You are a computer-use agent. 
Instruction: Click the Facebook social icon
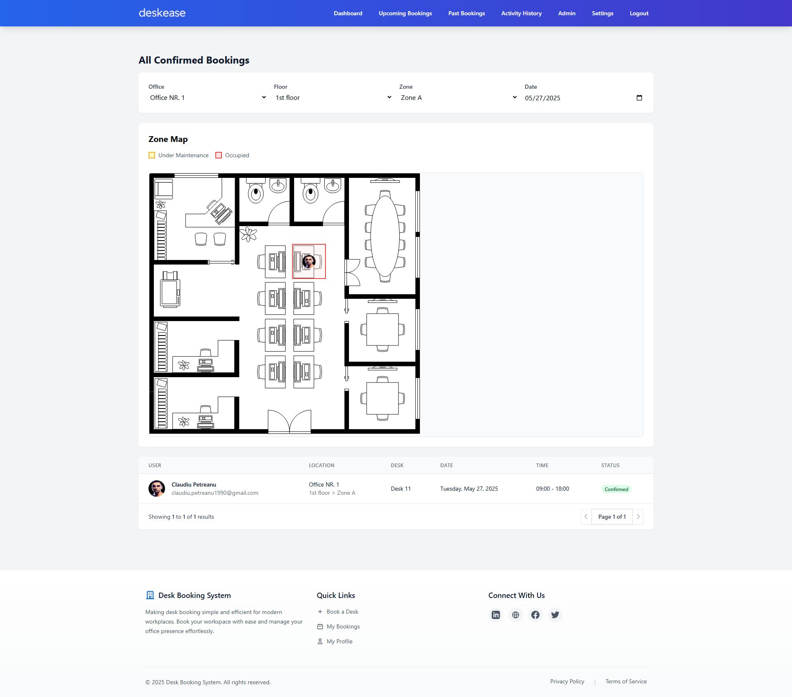[x=535, y=615]
